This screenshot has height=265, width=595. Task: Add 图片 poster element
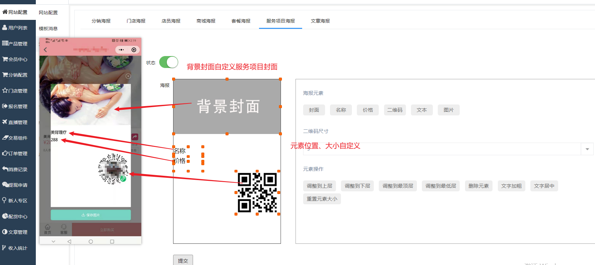(449, 110)
